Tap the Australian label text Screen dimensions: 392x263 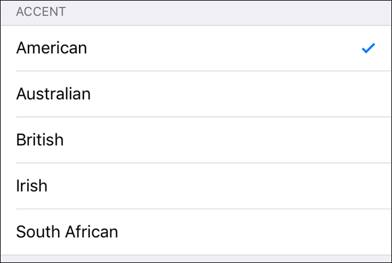pos(54,94)
